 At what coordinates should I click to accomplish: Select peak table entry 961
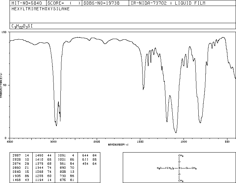63,164
